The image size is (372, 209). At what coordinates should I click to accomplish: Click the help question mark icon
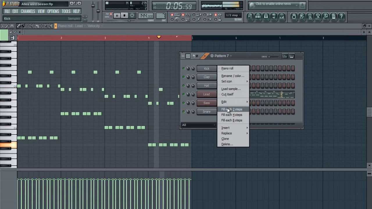tap(341, 17)
